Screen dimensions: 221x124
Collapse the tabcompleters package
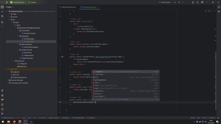pos(18,44)
